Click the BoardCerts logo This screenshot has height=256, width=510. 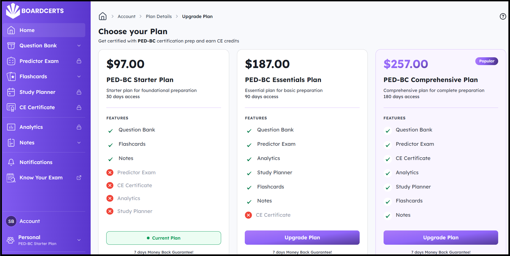(35, 11)
